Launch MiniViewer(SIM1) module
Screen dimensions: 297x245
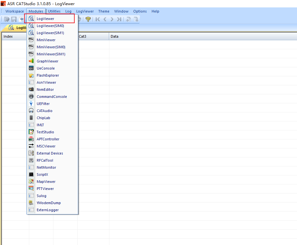tap(52, 54)
